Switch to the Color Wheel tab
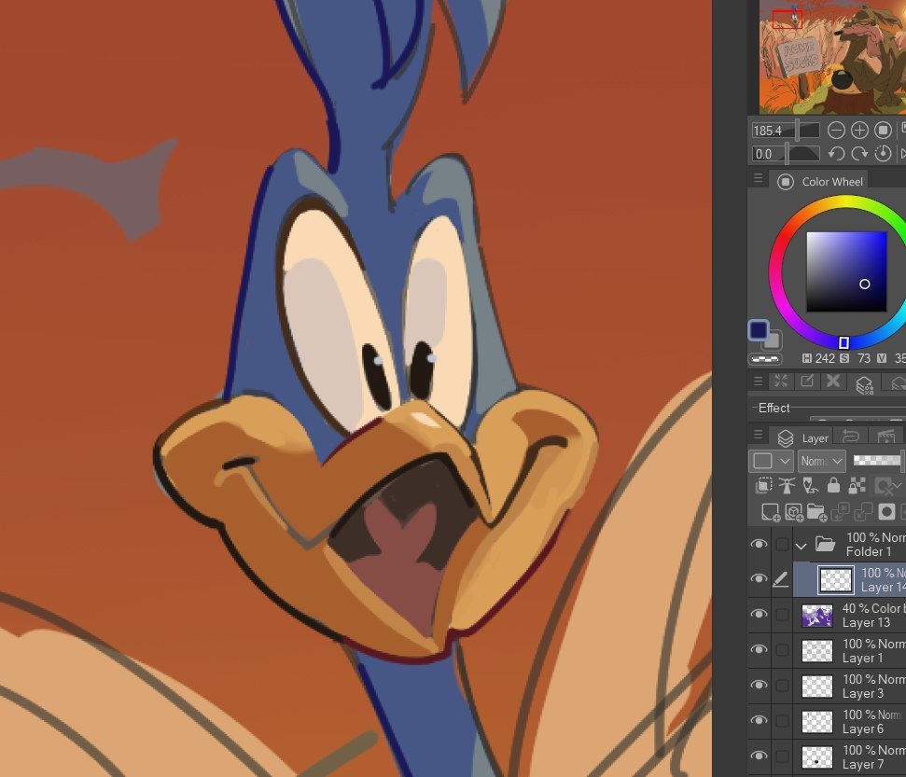Screen dimensions: 906x777 click(820, 181)
